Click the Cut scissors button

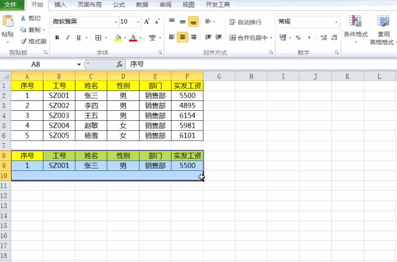click(x=23, y=18)
